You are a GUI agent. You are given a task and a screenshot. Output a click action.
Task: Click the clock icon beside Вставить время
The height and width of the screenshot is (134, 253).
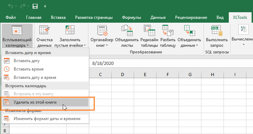click(7, 69)
